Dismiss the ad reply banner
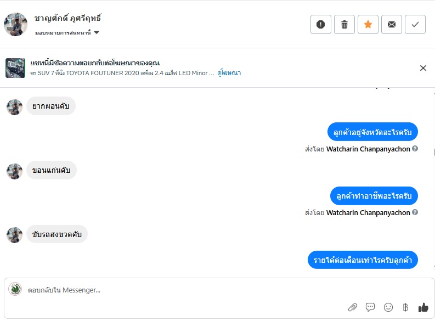 coord(423,68)
